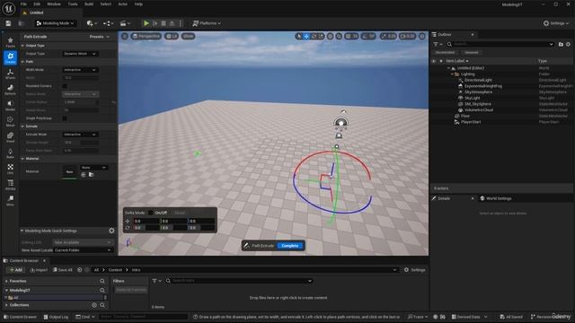Open the Window menu

pos(54,4)
